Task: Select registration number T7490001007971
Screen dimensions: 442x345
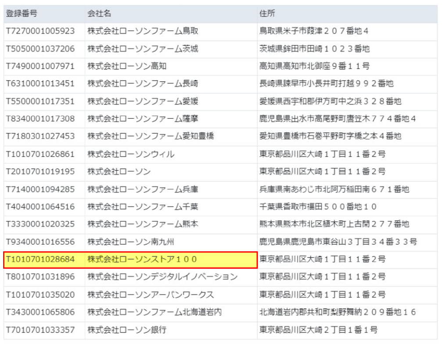Action: 40,66
